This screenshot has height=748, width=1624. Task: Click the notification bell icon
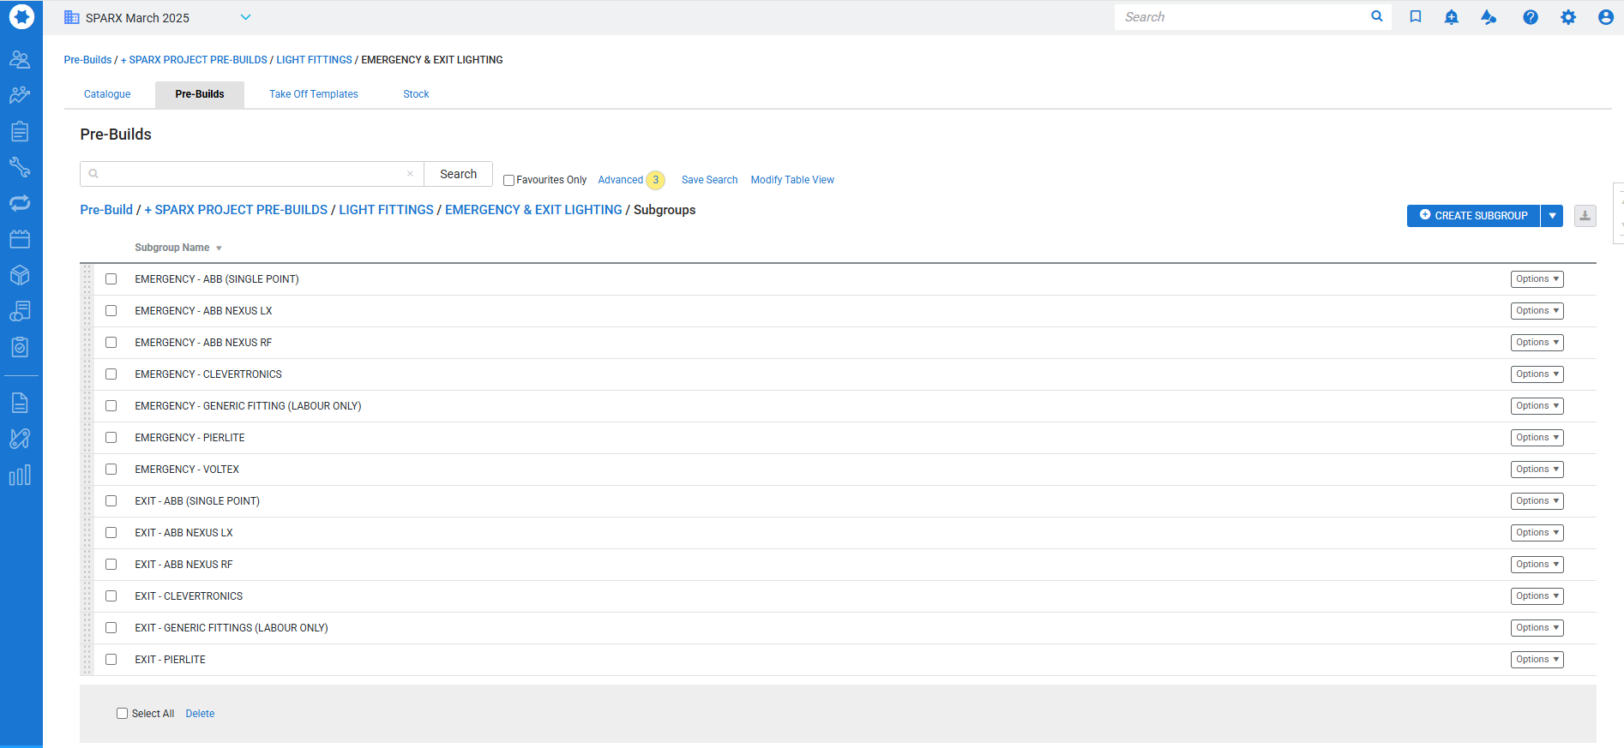point(1452,17)
